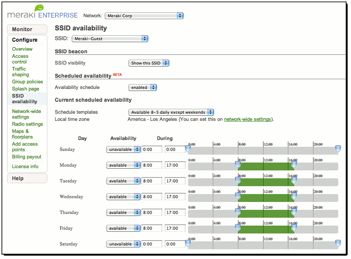
Task: Open Access control settings
Action: tap(20, 59)
